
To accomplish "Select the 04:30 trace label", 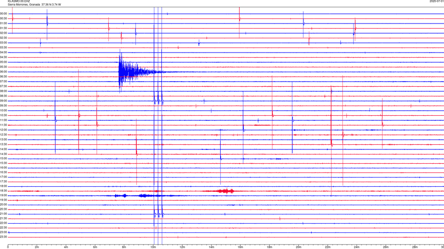I will pyautogui.click(x=4, y=57).
